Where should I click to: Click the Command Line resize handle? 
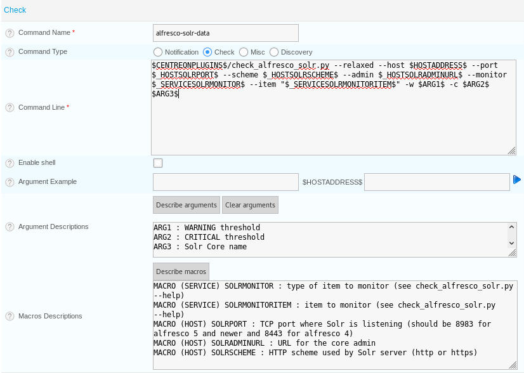[x=512, y=151]
